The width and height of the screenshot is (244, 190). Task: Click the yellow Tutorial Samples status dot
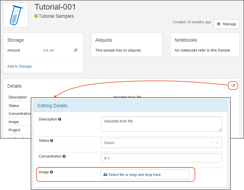point(36,16)
